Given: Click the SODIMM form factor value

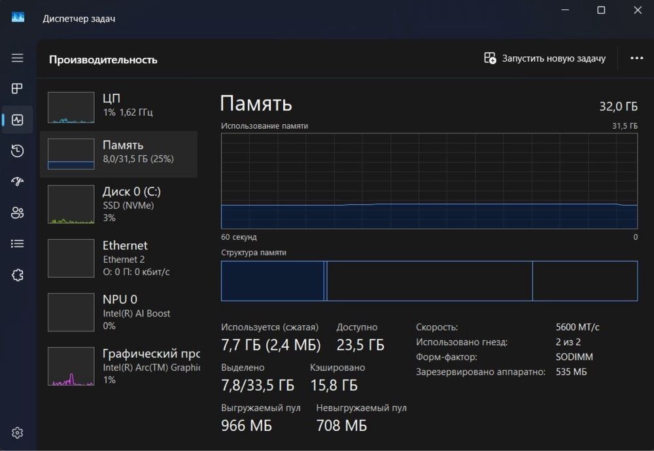Looking at the screenshot, I should pyautogui.click(x=574, y=358).
